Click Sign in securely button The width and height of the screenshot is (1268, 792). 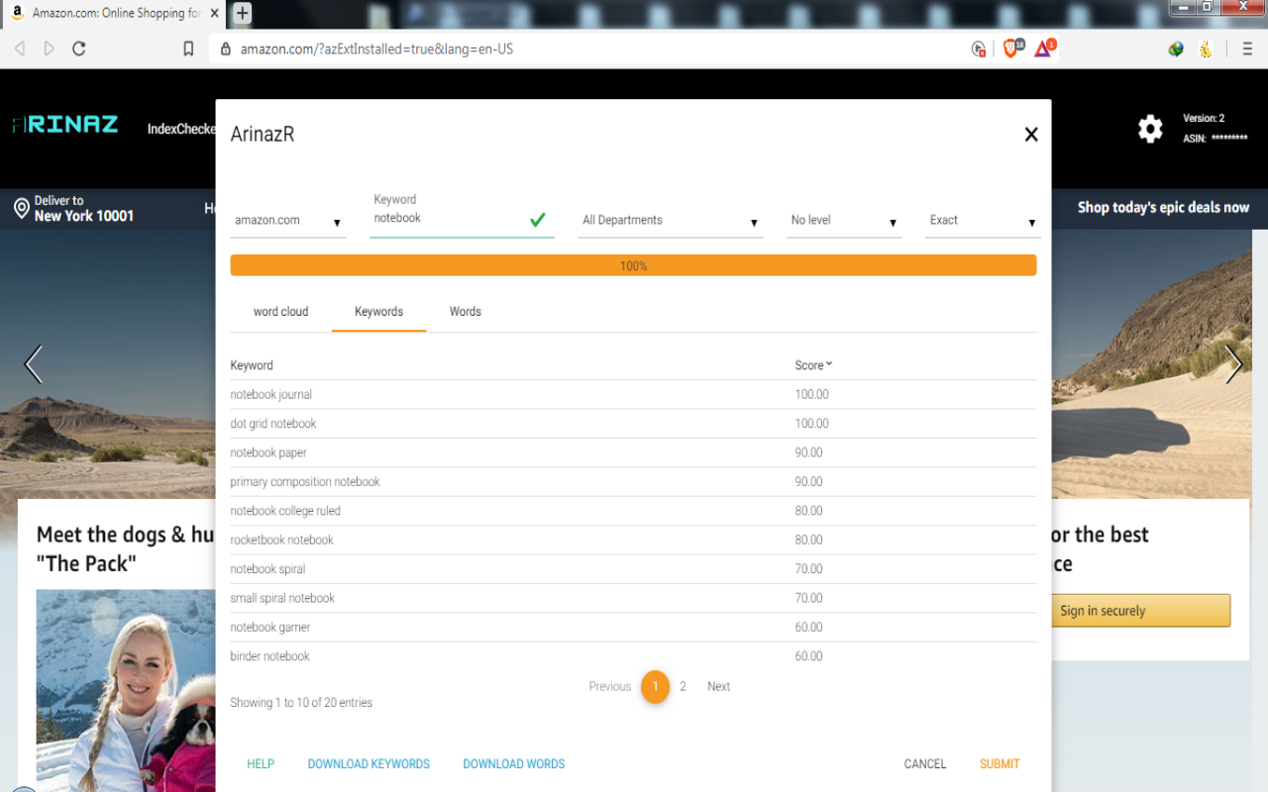coord(1141,611)
